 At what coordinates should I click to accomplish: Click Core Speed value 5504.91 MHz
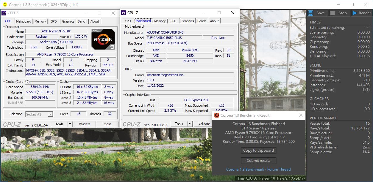coord(40,87)
